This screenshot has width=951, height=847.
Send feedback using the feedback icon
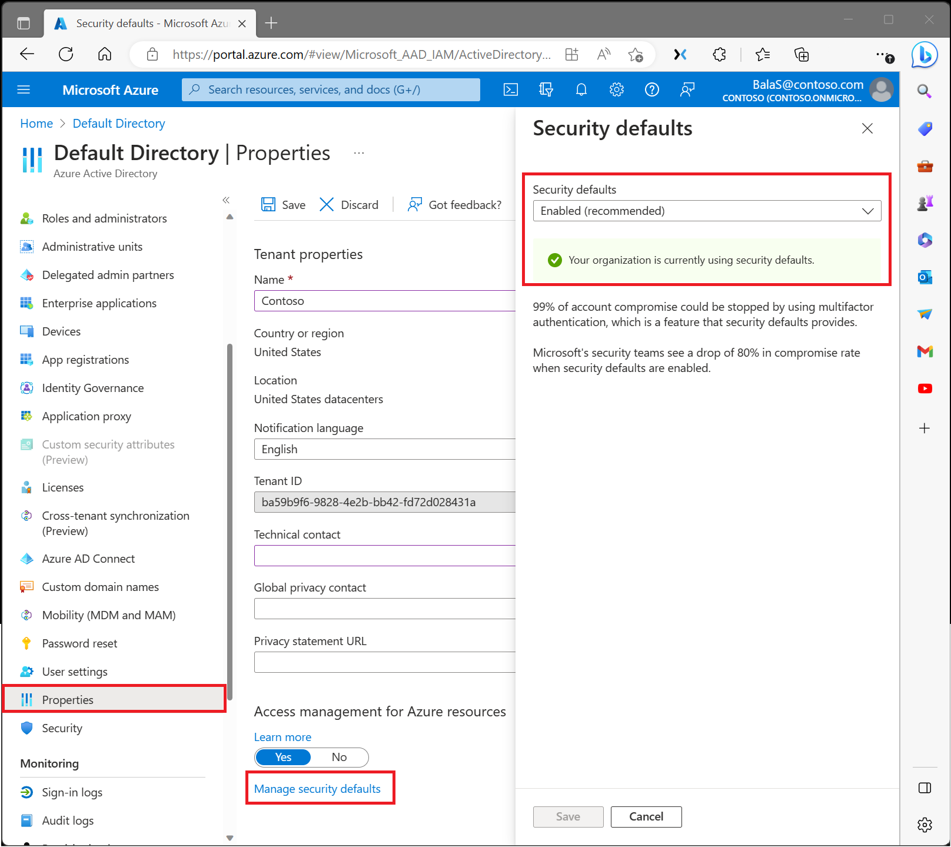[x=687, y=89]
